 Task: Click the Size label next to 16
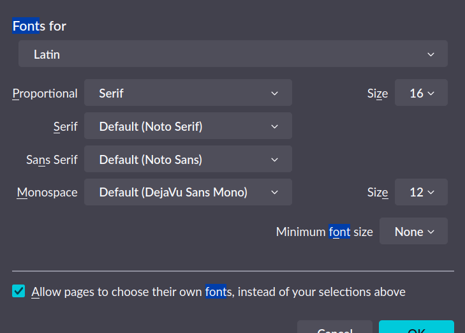click(x=378, y=93)
